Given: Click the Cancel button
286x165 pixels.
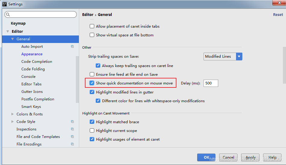Looking at the screenshot, I should tap(228, 157).
